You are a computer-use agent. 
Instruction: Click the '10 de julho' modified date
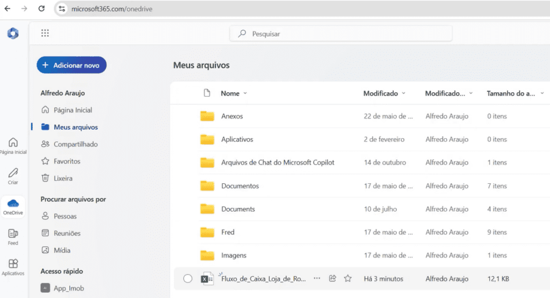(380, 209)
